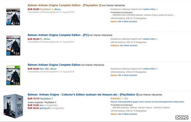Click 'Alle Artikel ansehen' under Software
Image resolution: width=191 pixels, height=122 pixels.
click(x=129, y=45)
